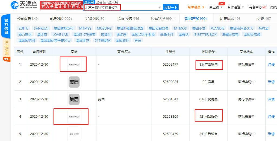Clear the search box with the X icon
277x141 pixels.
pos(160,7)
